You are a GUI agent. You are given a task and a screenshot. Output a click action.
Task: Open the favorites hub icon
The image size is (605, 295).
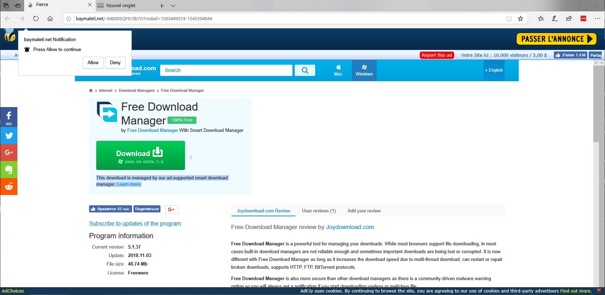pyautogui.click(x=541, y=18)
